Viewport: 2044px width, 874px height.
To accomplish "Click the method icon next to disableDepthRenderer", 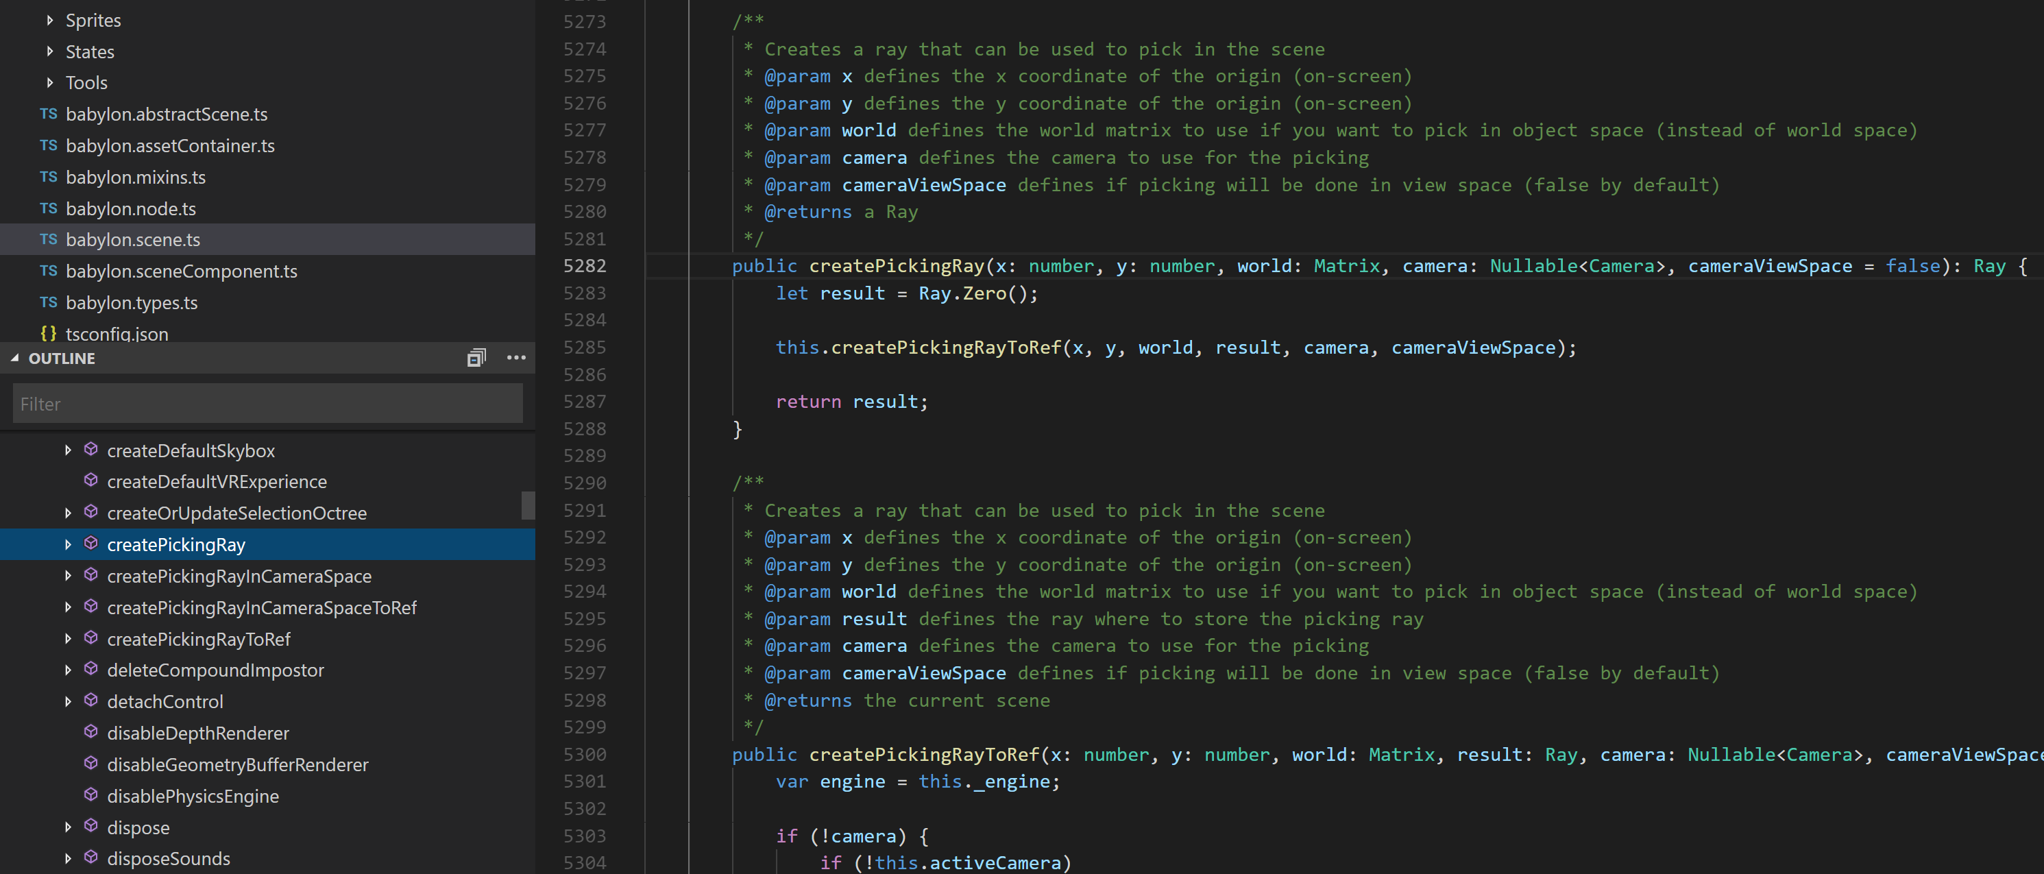I will (x=91, y=732).
